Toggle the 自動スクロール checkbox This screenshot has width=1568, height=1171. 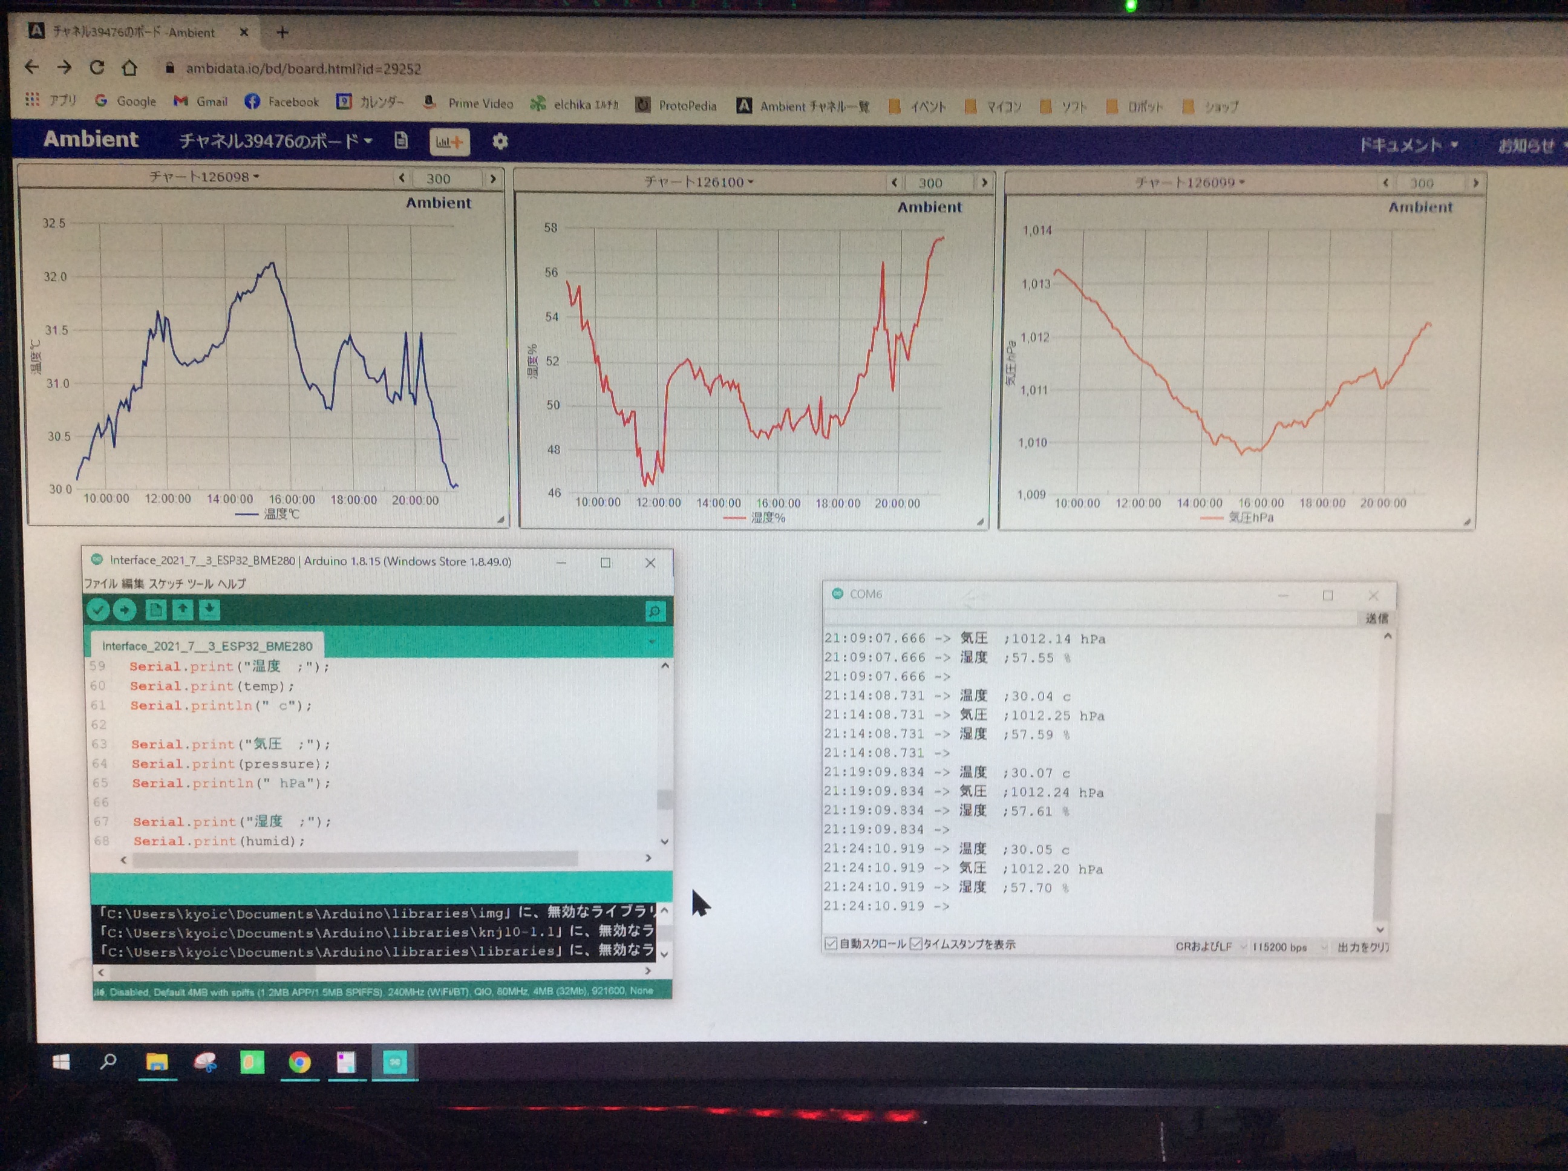831,944
